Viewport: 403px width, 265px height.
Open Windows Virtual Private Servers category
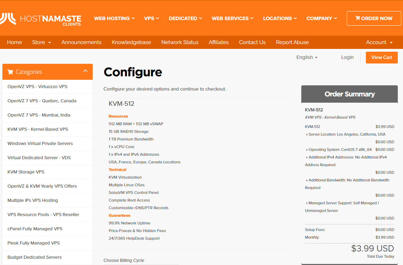click(x=48, y=144)
